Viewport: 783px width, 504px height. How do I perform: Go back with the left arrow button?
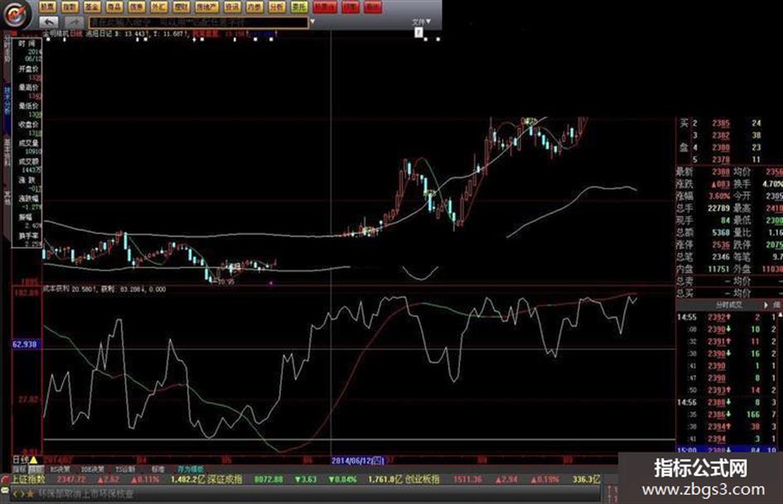[48, 22]
